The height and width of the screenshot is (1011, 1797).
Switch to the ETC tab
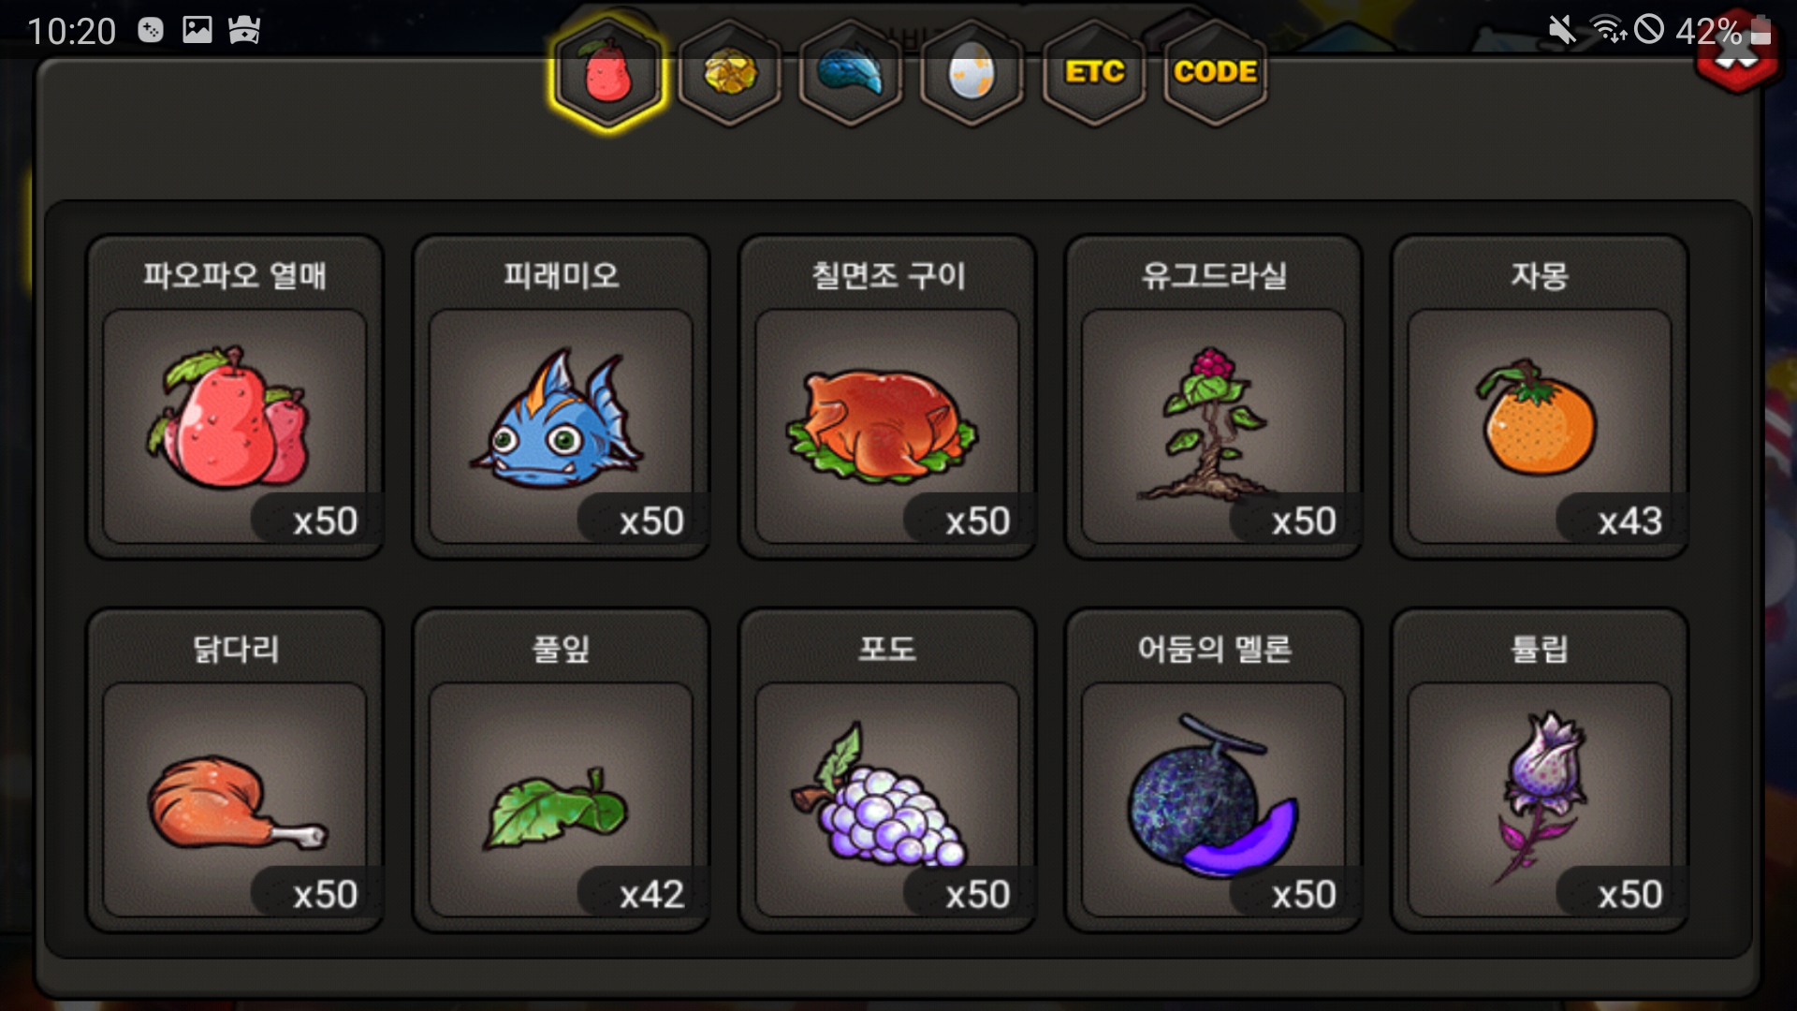click(x=1094, y=73)
